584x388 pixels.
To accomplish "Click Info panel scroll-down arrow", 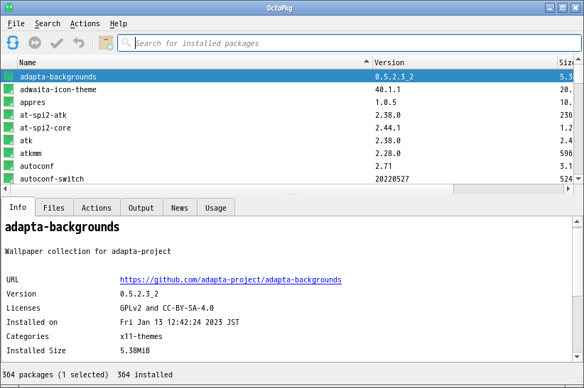I will pos(577,357).
